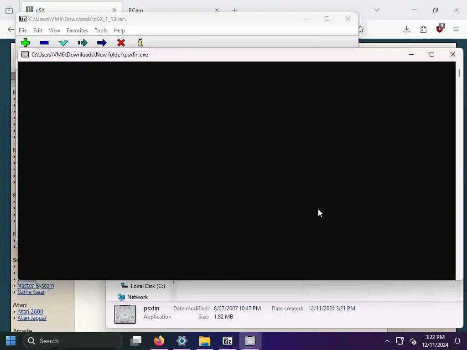Click the blue minus Extract icon in 7-Zip

pyautogui.click(x=44, y=43)
